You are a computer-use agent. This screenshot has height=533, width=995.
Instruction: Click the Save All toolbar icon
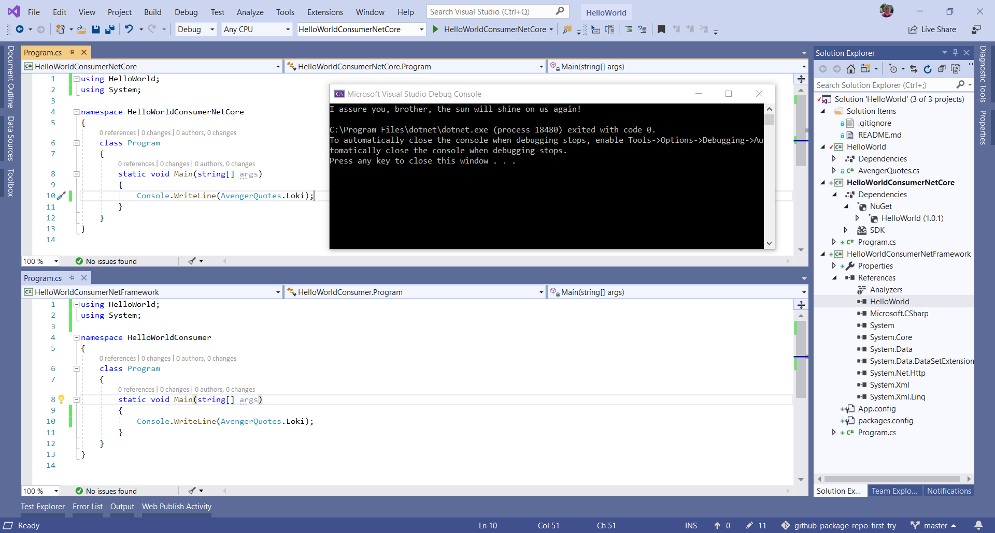click(x=109, y=29)
